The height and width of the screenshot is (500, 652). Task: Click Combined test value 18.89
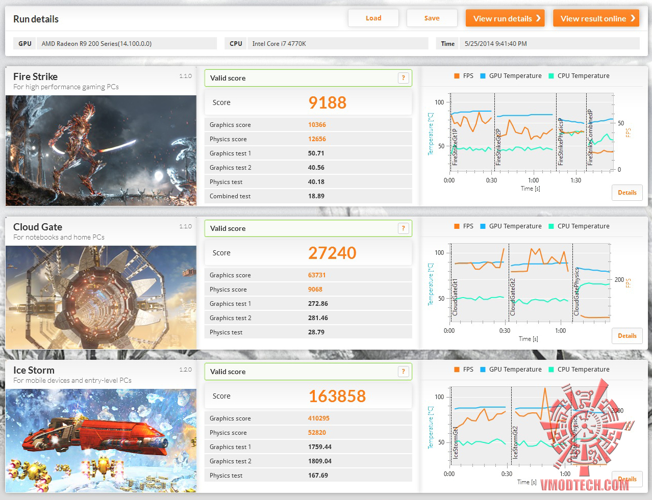[316, 196]
